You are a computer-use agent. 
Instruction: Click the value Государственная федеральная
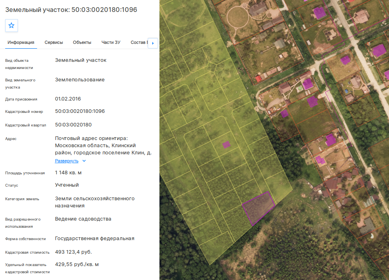[95, 239]
